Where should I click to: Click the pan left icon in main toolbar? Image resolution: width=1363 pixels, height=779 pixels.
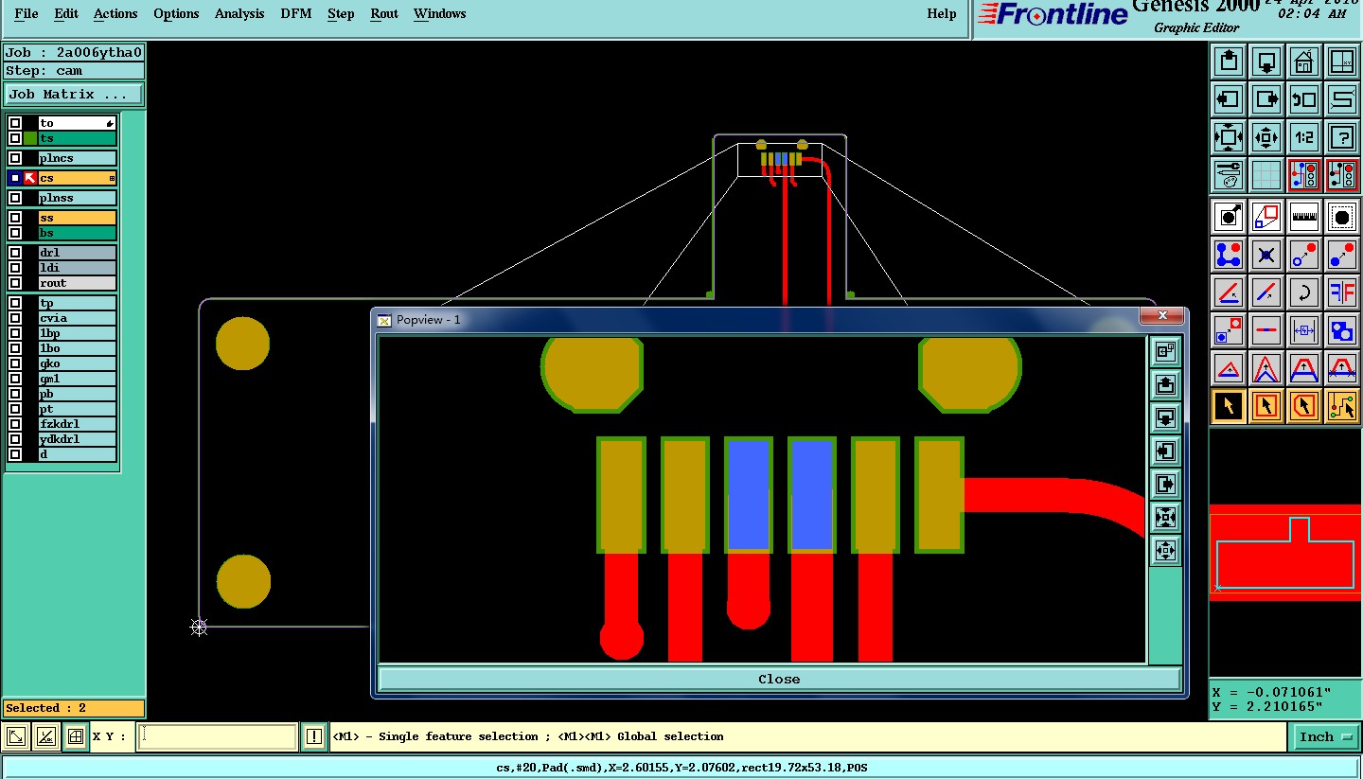[x=1229, y=98]
